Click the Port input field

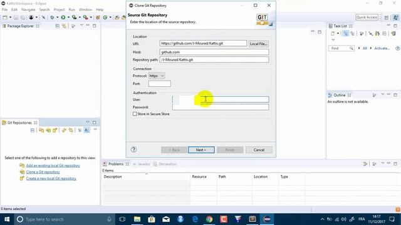[x=159, y=84]
